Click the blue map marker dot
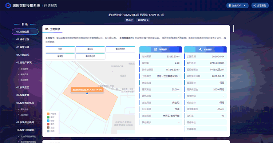The image size is (273, 143). point(87,93)
